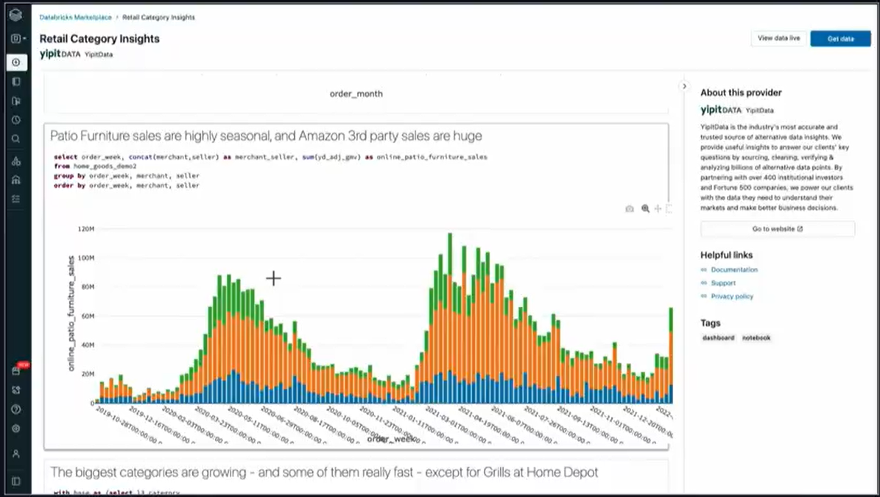
Task: Click the 2021-11-01 x-axis tick label
Action: [622, 425]
